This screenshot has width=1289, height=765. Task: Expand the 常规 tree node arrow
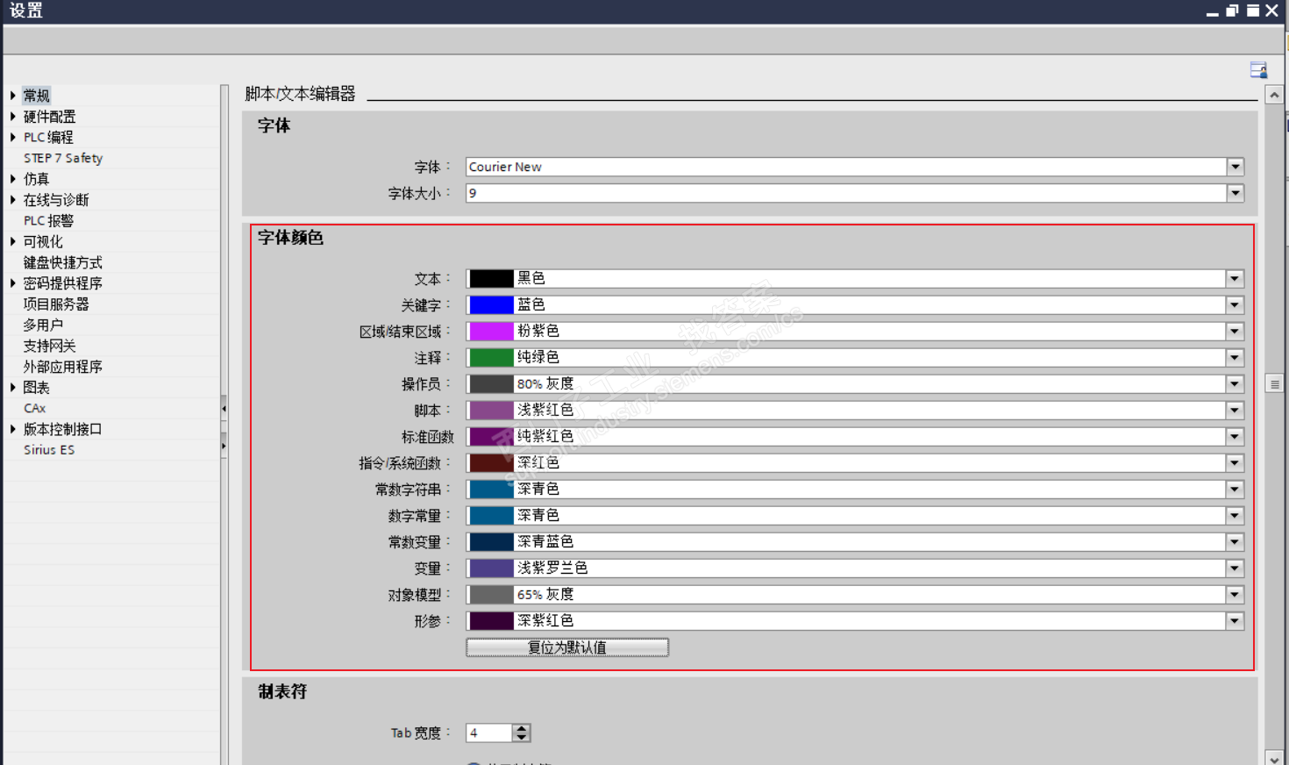[x=13, y=96]
